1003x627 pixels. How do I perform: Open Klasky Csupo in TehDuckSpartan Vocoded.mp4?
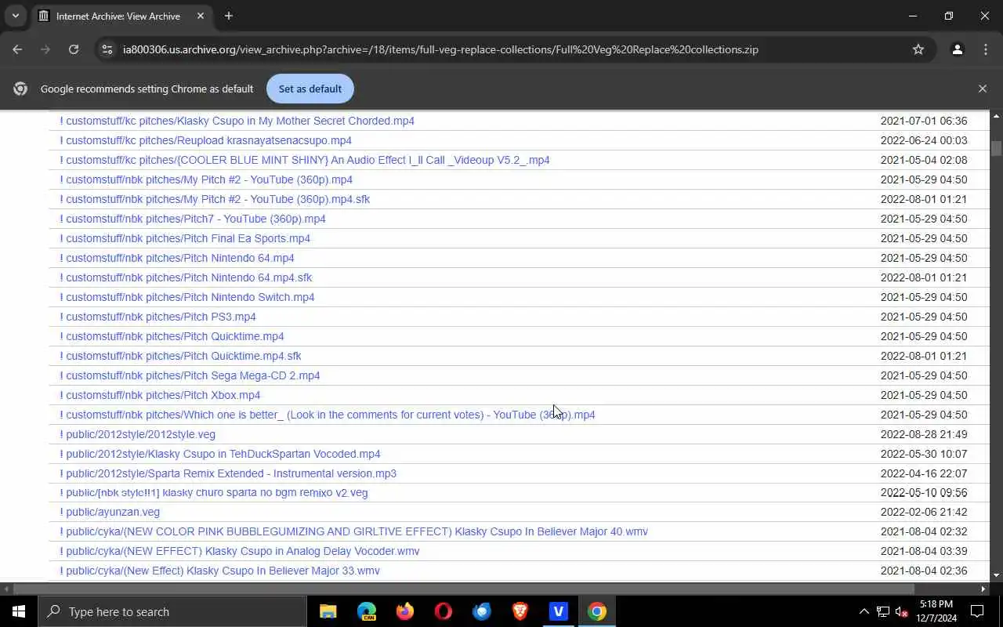coord(220,454)
